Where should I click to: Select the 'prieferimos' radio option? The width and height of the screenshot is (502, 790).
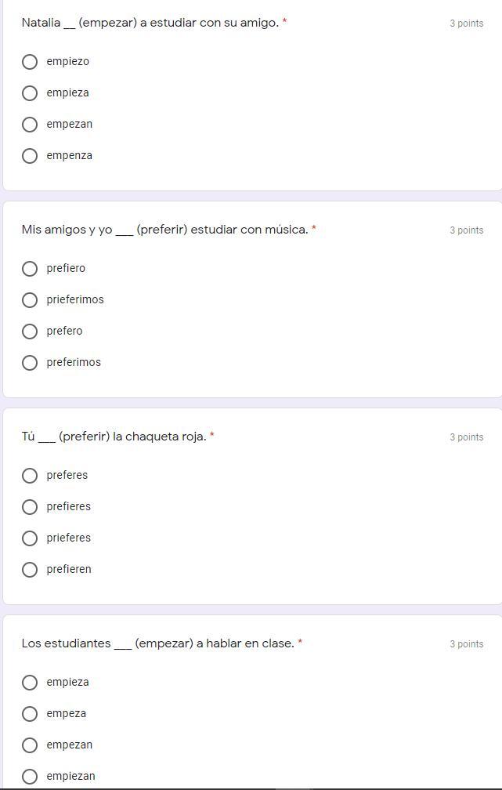point(30,300)
